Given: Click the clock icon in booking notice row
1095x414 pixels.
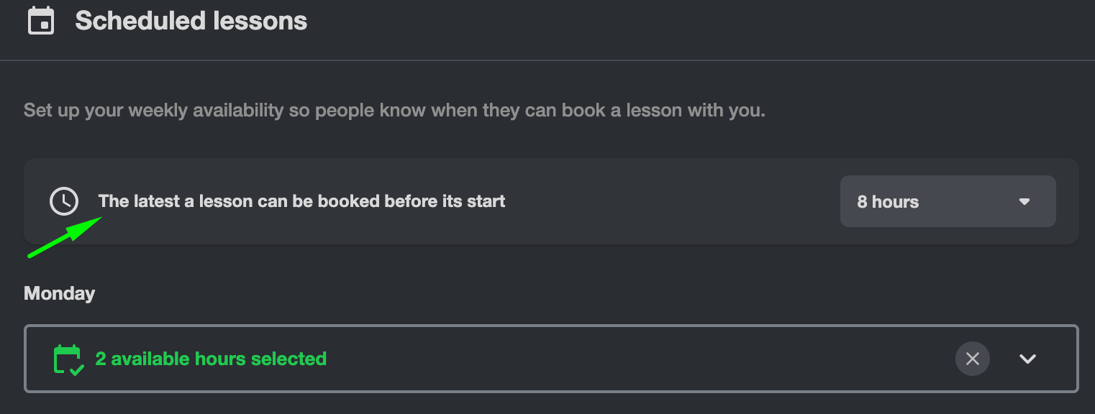Looking at the screenshot, I should pos(64,201).
